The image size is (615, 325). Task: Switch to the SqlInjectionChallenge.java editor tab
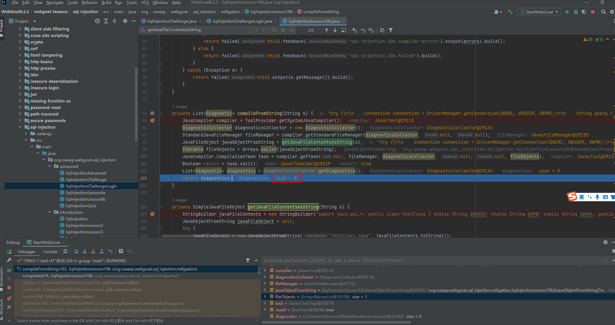172,21
